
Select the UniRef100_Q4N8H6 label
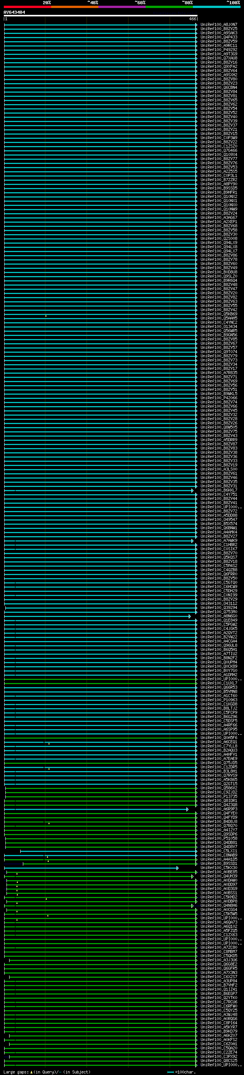tap(219, 906)
